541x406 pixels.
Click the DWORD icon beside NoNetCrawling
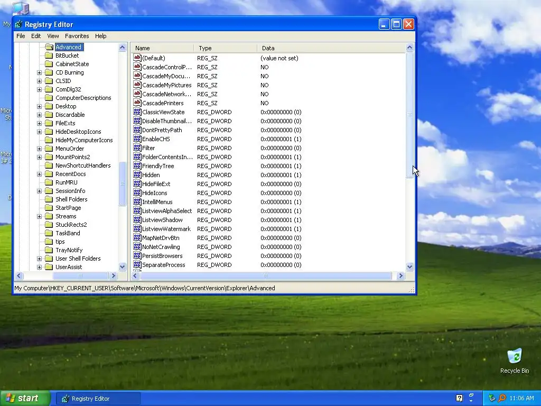pyautogui.click(x=137, y=246)
